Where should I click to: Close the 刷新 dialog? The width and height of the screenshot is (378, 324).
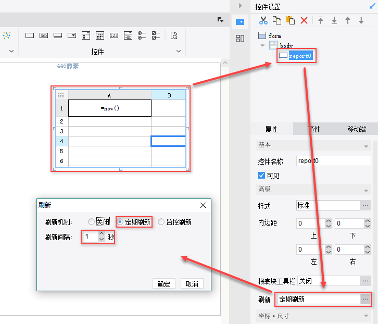pos(203,205)
